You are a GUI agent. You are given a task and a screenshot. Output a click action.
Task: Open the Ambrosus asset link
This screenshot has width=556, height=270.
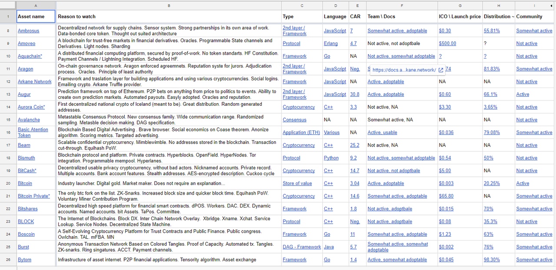pyautogui.click(x=28, y=31)
